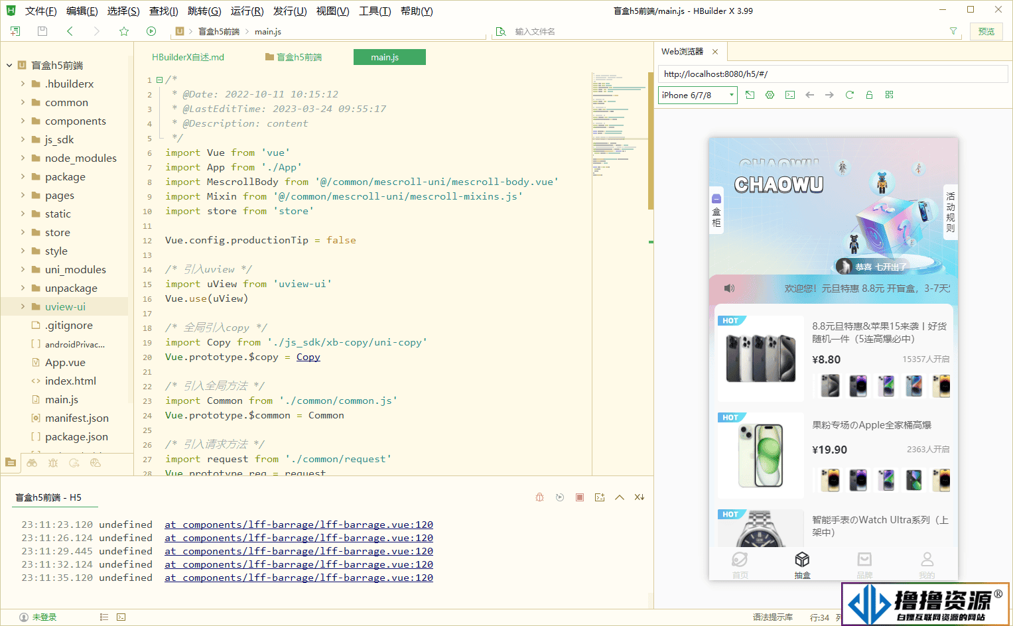Image resolution: width=1013 pixels, height=626 pixels.
Task: Click 活动规则 in the preview
Action: tap(951, 212)
